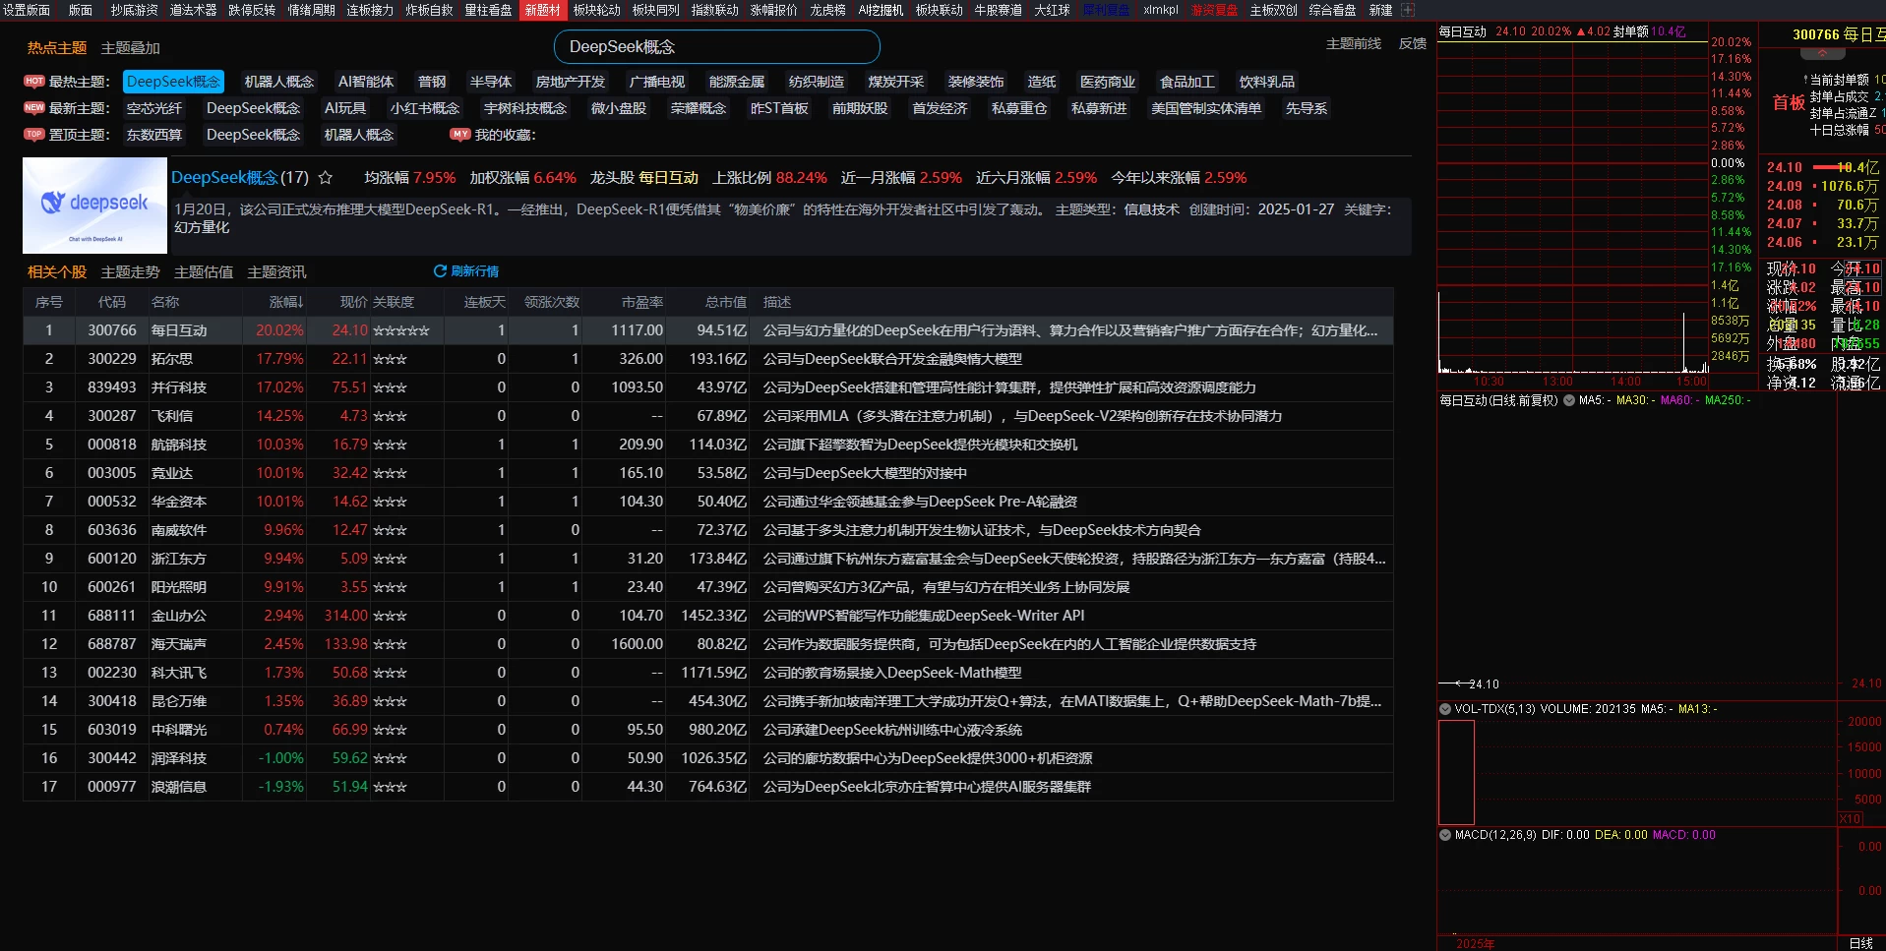Click the MY badge beside 我的收藏
The image size is (1886, 951).
point(460,135)
